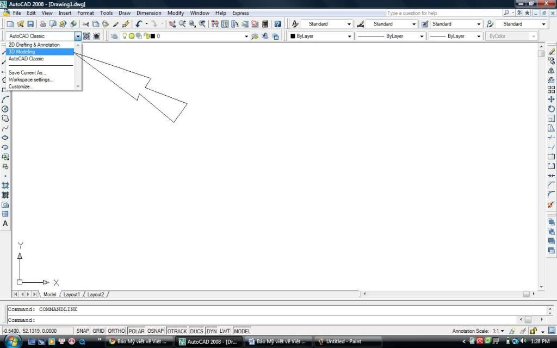Toggle DUCS in status bar

click(x=196, y=331)
